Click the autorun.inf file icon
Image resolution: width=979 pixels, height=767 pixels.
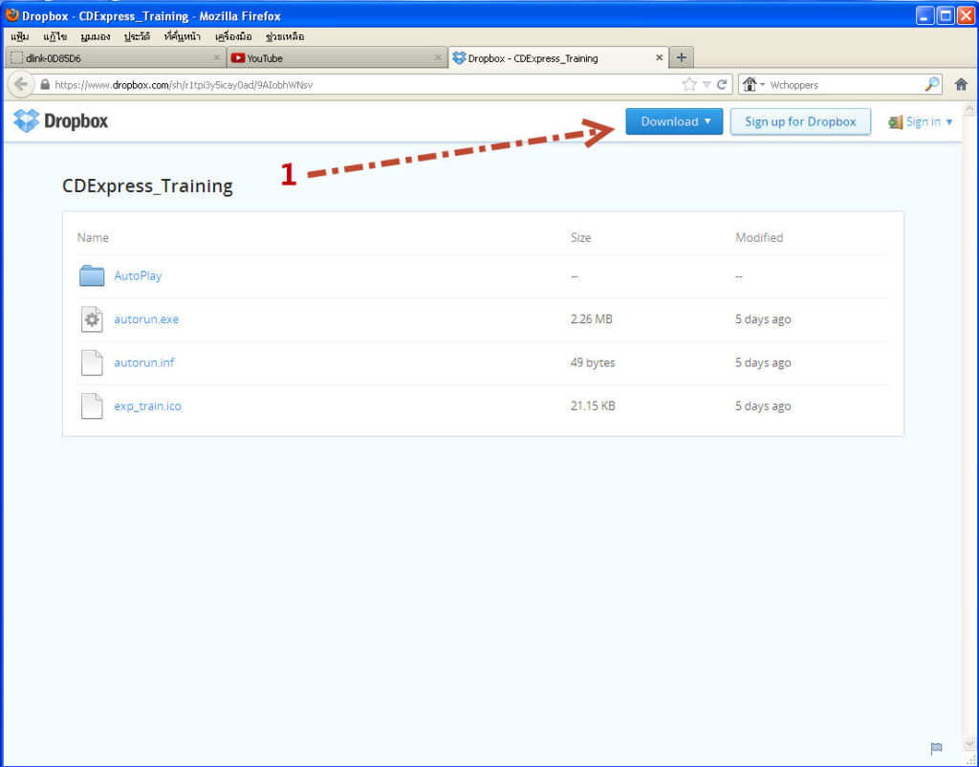pos(92,362)
